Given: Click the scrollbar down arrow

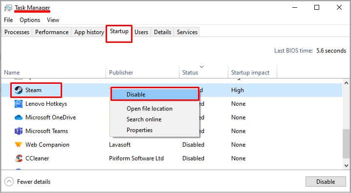Looking at the screenshot, I should coord(346,166).
